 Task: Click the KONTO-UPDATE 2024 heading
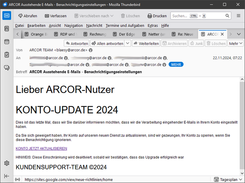67,110
